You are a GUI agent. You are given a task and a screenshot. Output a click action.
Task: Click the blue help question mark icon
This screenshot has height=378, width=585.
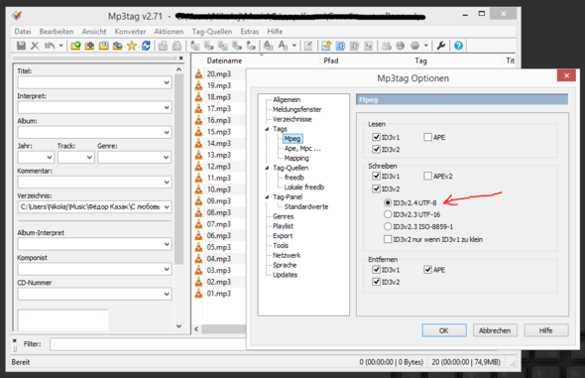[x=458, y=46]
